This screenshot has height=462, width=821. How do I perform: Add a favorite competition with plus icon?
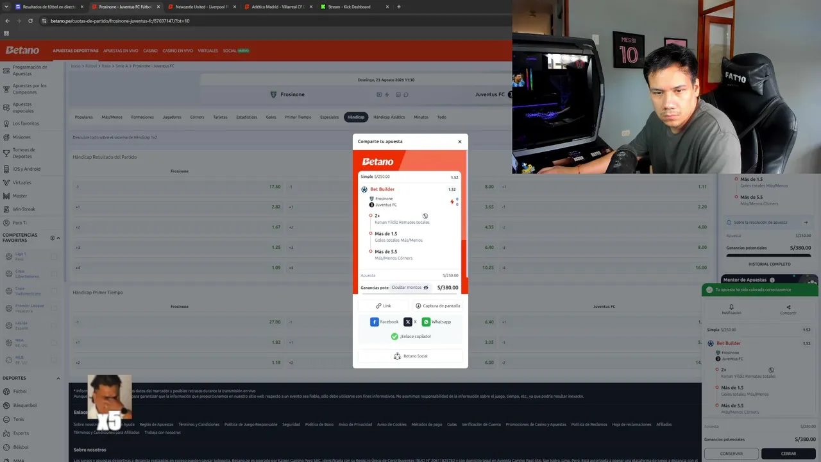tap(53, 238)
